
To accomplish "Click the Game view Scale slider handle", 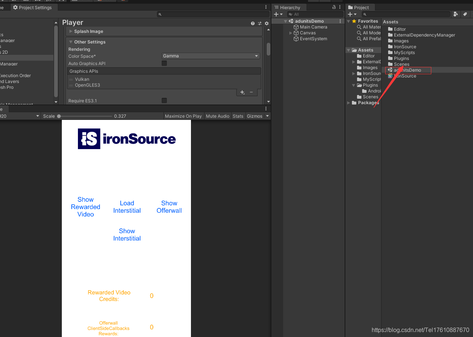I will [x=59, y=116].
